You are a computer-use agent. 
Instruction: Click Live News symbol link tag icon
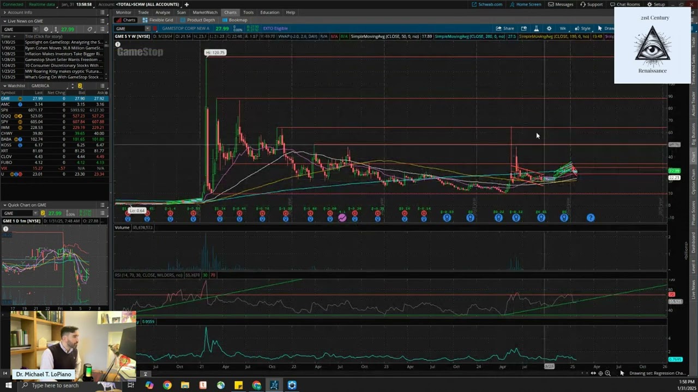[90, 29]
